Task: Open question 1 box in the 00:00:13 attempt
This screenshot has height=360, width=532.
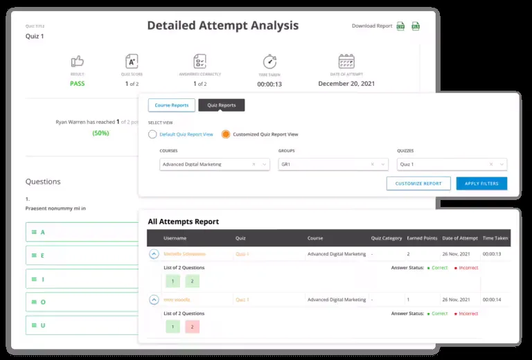Action: click(172, 281)
